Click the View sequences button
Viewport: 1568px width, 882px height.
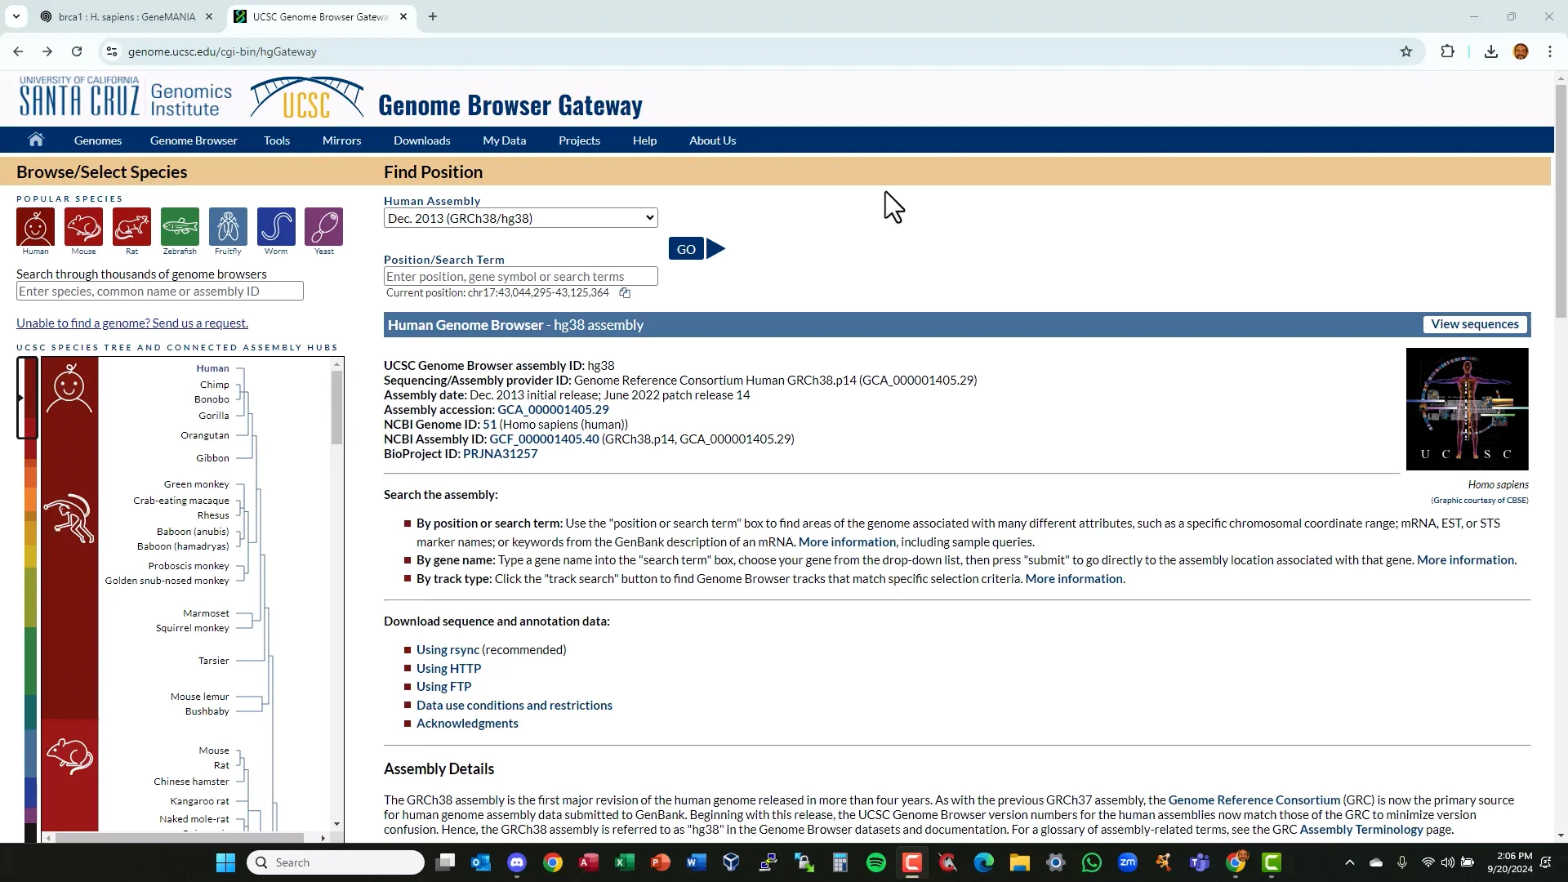pyautogui.click(x=1474, y=324)
